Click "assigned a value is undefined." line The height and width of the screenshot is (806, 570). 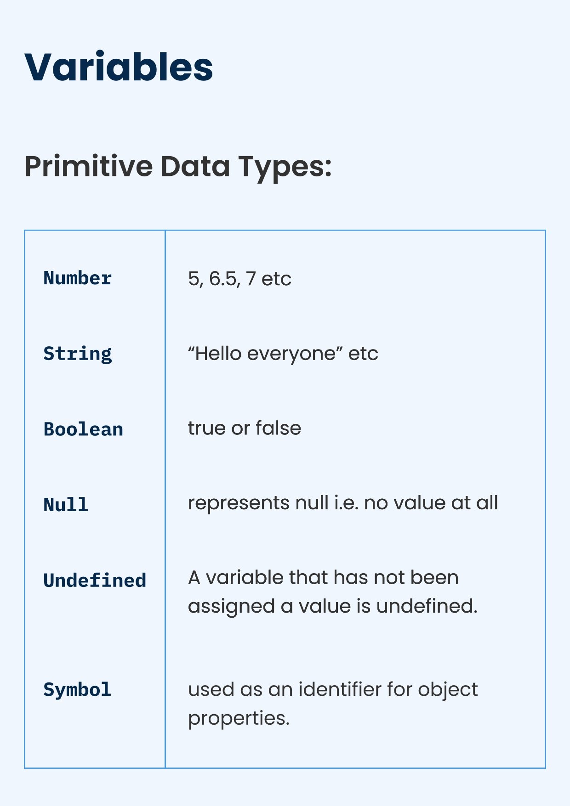[x=333, y=606]
